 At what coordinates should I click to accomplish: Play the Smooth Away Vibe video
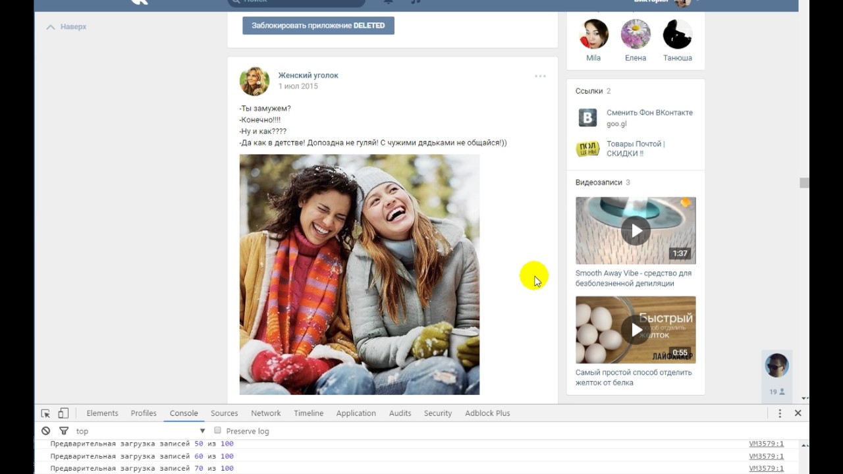(636, 230)
